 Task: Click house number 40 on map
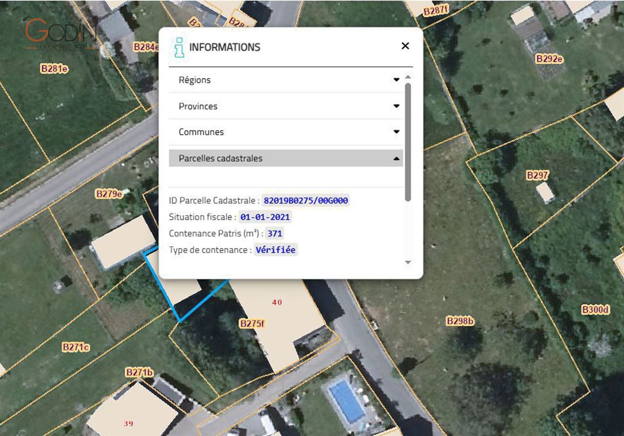277,302
